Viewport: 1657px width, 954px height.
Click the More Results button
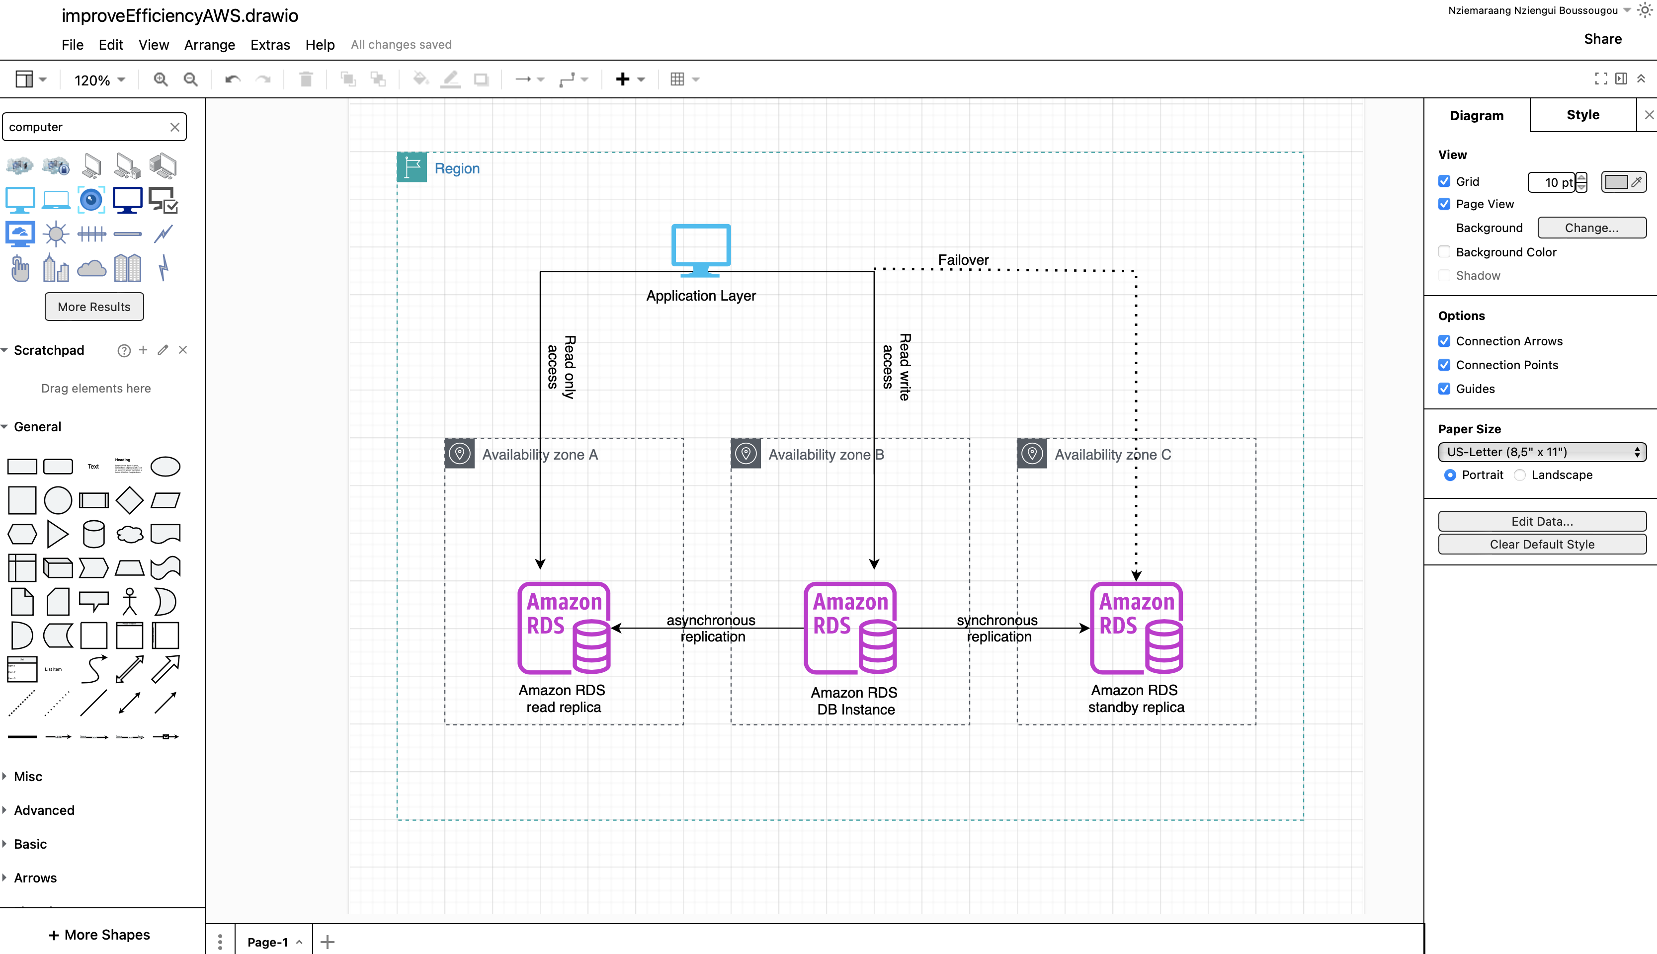(x=94, y=307)
